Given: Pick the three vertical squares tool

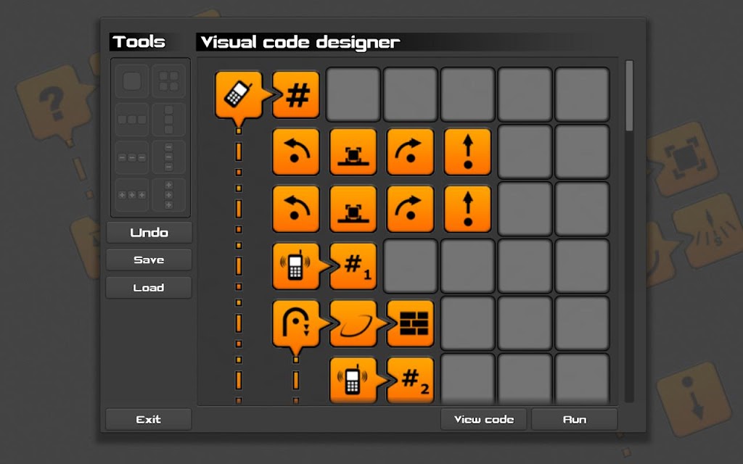Looking at the screenshot, I should click(168, 120).
